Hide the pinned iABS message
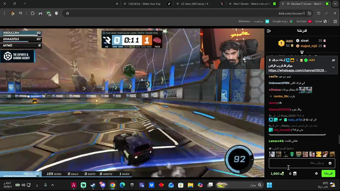The height and width of the screenshot is (191, 340). coord(333,60)
